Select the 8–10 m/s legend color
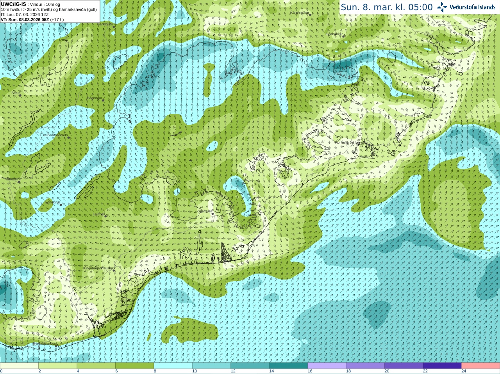The image size is (500, 374). point(173,365)
